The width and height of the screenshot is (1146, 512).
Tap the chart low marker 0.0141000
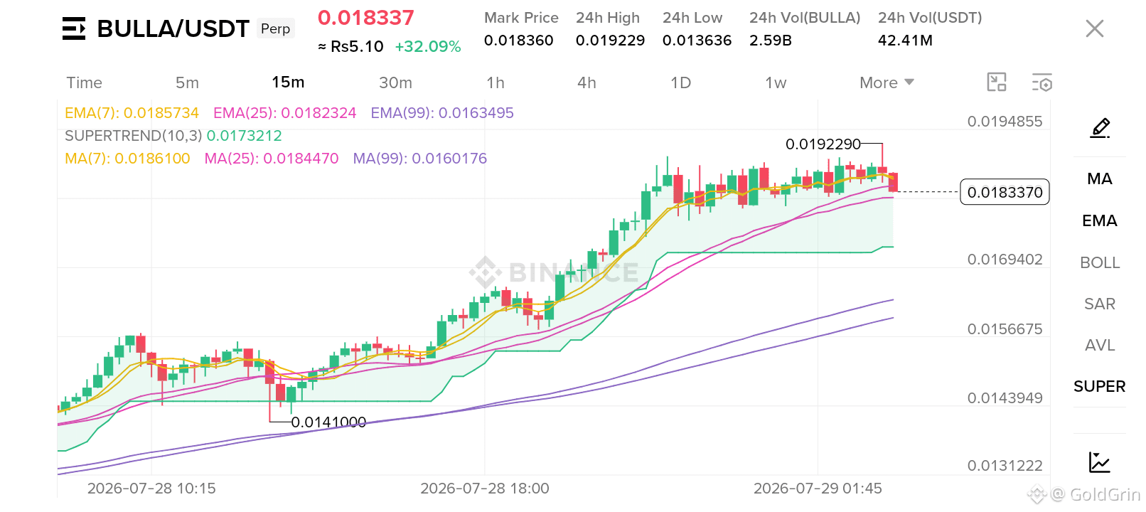[x=328, y=422]
